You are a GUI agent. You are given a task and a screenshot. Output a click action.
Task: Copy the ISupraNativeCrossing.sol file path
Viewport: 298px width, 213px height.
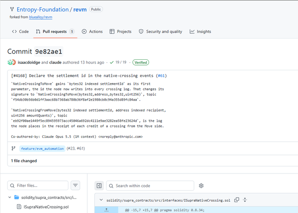pos(237,200)
